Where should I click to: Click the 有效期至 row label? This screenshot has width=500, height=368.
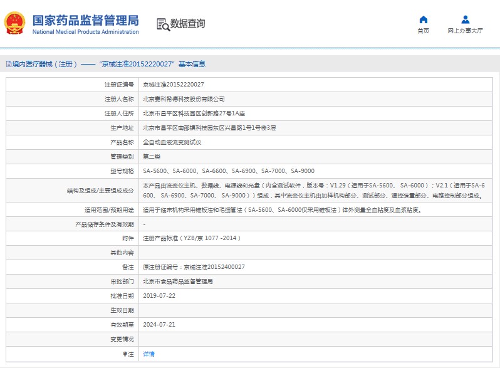pos(122,325)
